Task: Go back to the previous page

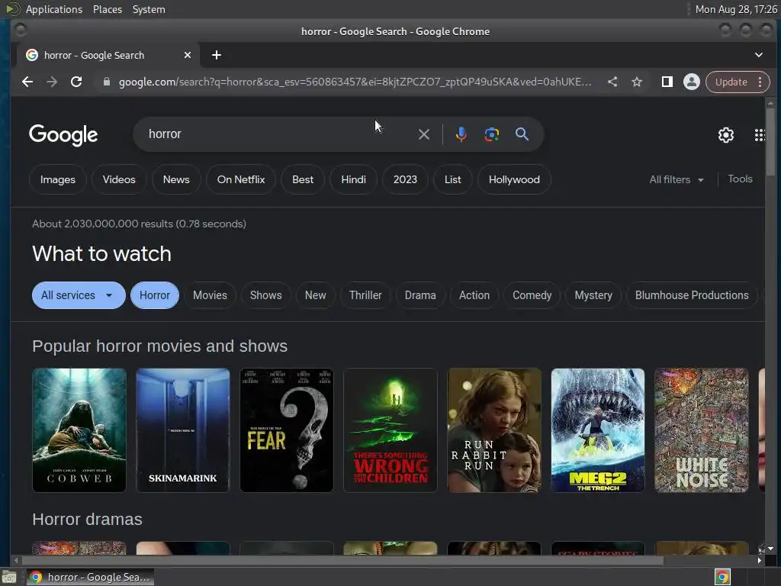Action: click(27, 82)
